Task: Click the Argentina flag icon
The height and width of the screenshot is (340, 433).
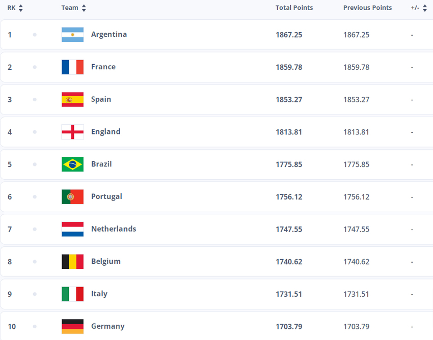Action: [72, 35]
